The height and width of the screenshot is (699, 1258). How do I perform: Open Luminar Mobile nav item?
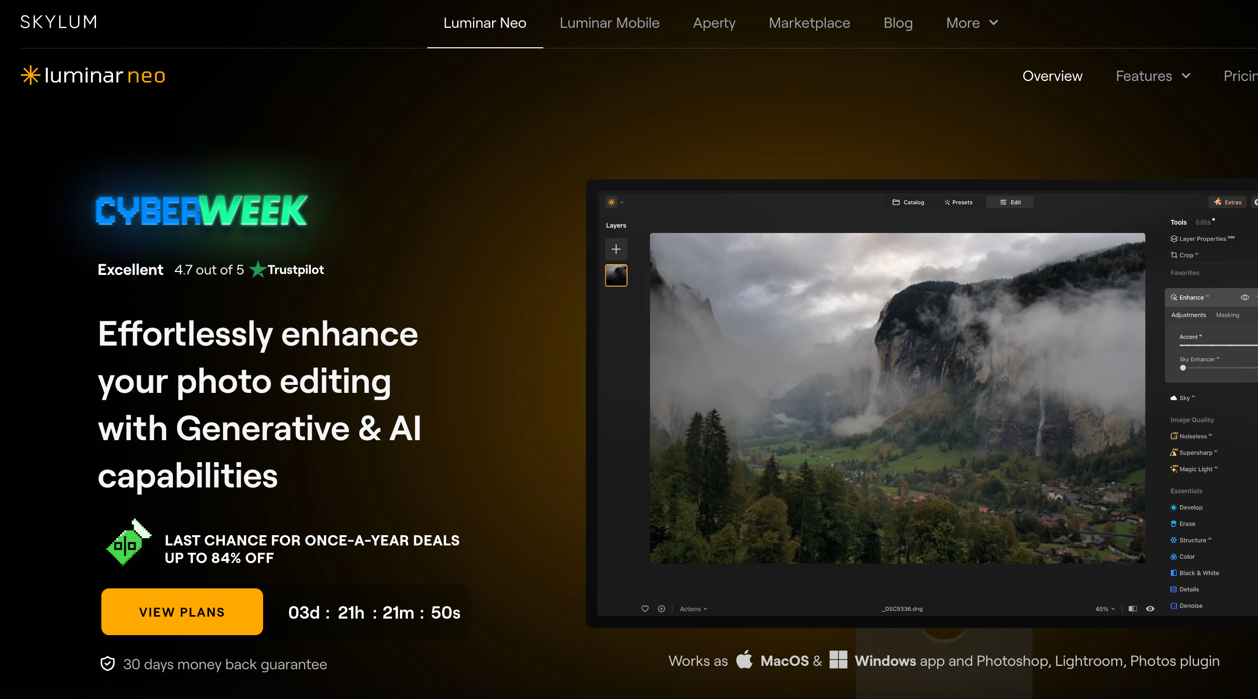point(609,23)
